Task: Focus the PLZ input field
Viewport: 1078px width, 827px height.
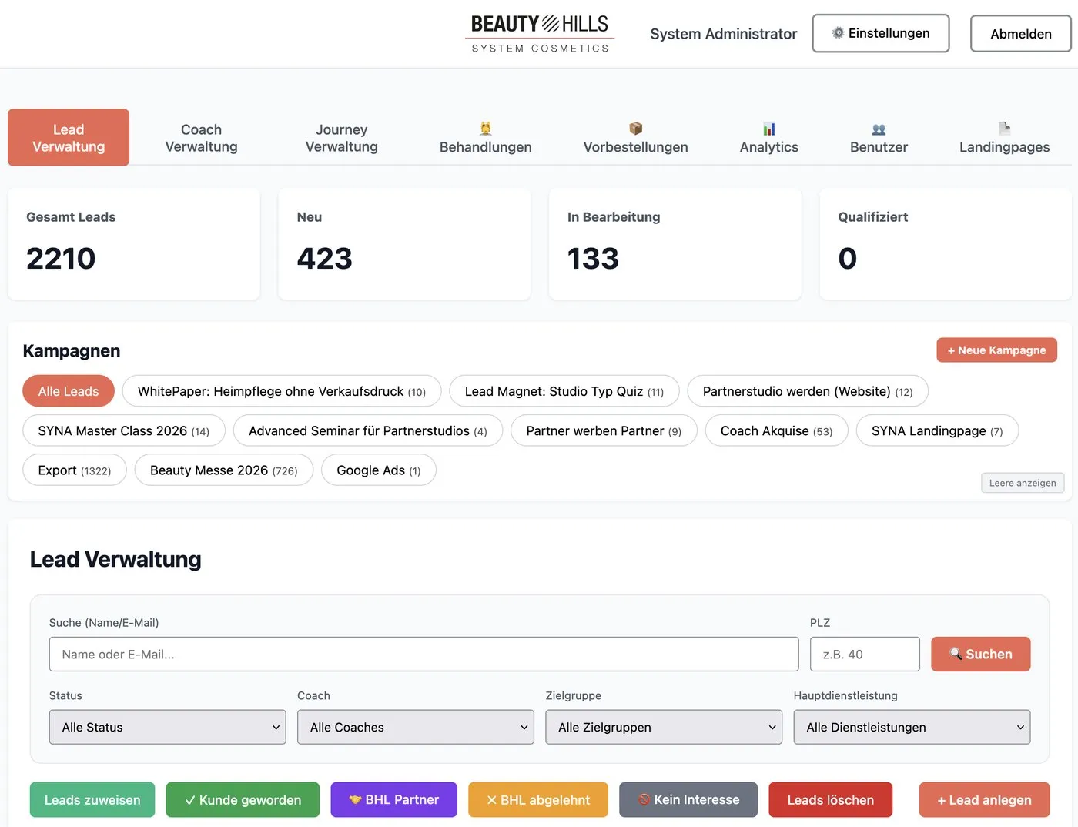Action: [x=865, y=654]
